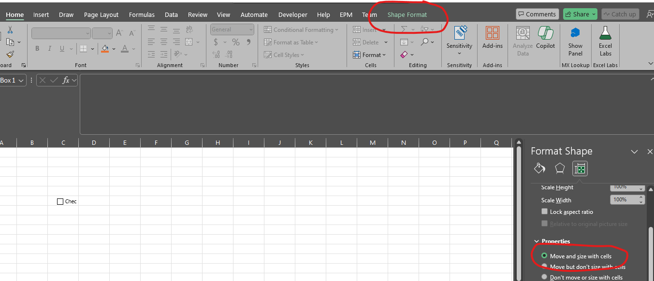Apply bold formatting

[x=37, y=48]
